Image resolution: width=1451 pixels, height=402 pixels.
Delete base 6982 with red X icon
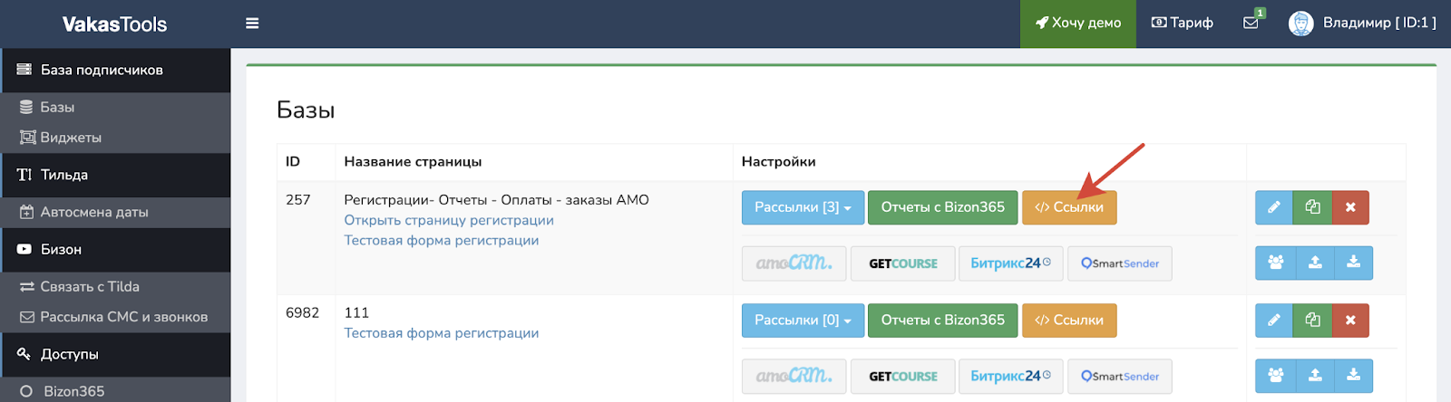(x=1350, y=320)
